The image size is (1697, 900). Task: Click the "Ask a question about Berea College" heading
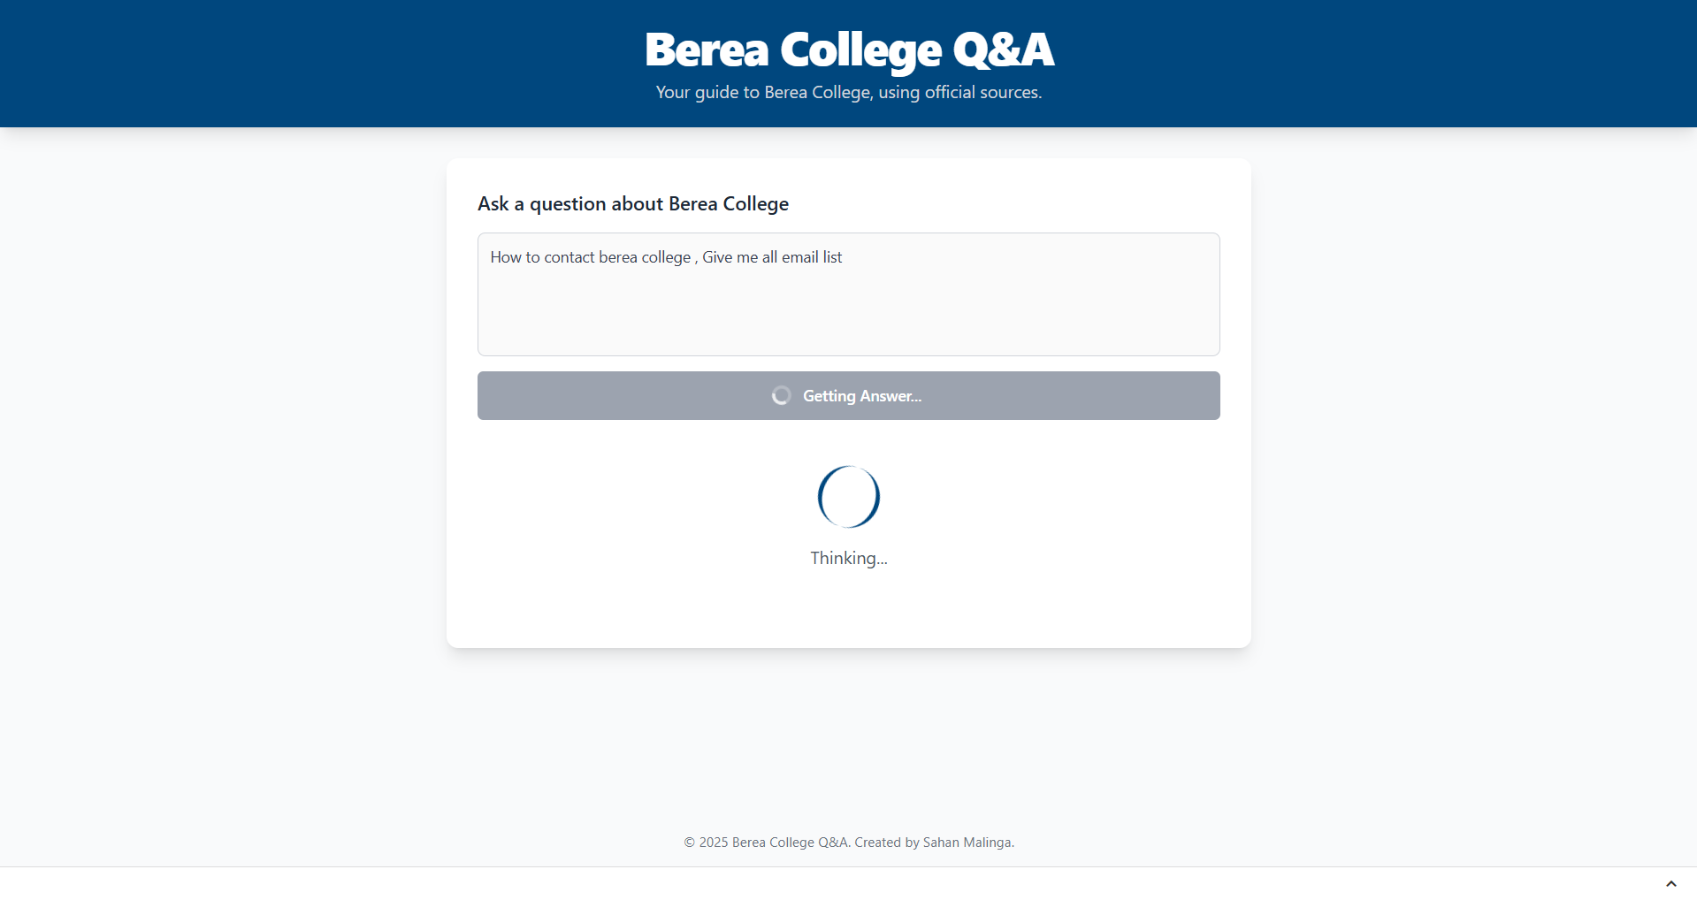click(632, 203)
